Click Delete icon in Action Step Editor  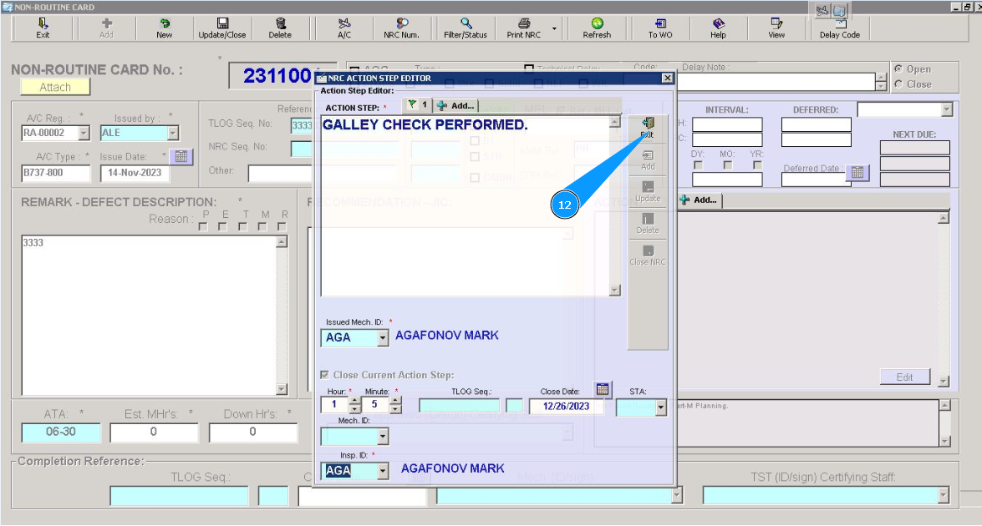click(x=648, y=223)
